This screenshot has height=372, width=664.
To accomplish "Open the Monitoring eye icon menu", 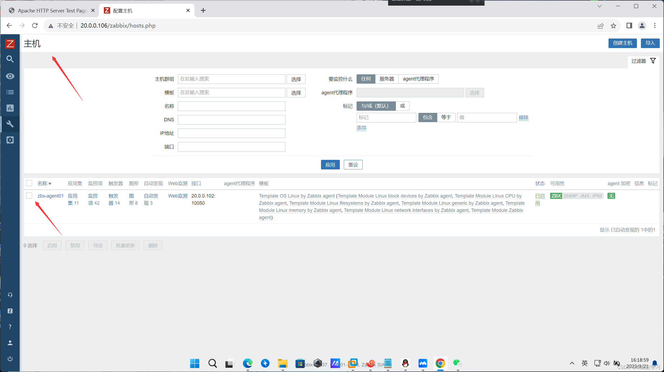I will (x=10, y=76).
